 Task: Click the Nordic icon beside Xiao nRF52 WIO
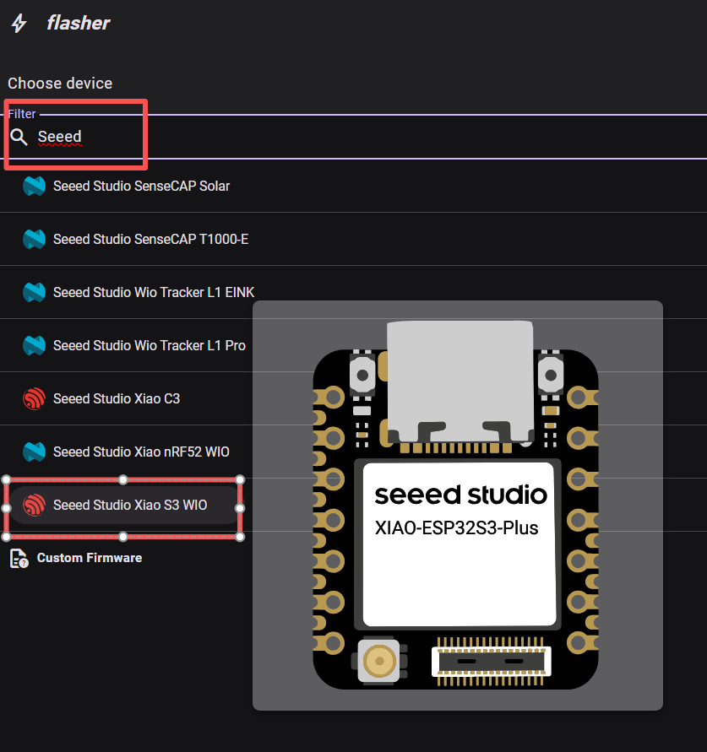coord(34,452)
